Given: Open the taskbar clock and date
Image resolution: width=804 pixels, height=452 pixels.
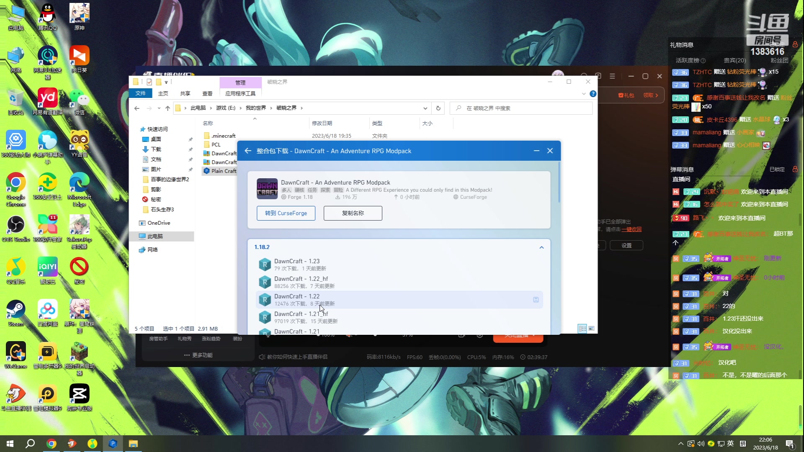Looking at the screenshot, I should pos(765,444).
